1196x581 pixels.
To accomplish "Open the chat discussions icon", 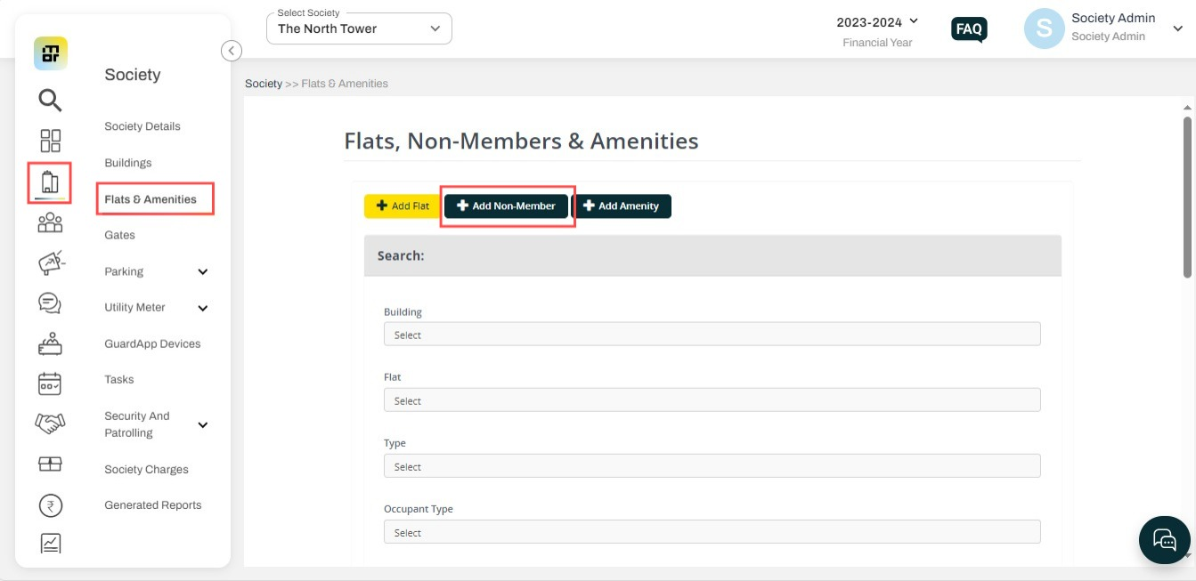I will click(x=50, y=303).
